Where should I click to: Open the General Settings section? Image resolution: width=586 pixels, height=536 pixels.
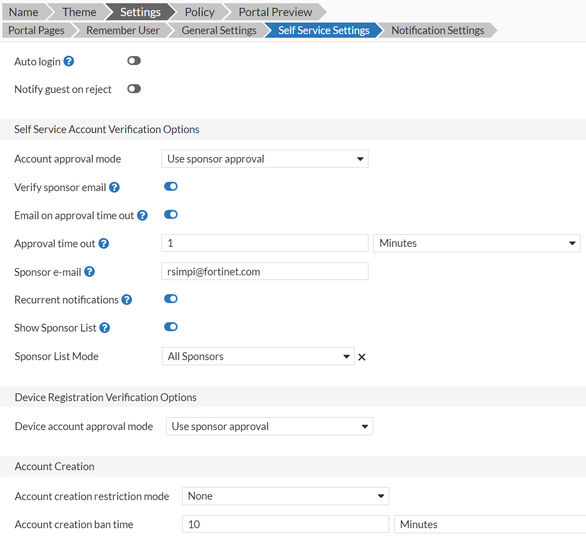tap(219, 30)
